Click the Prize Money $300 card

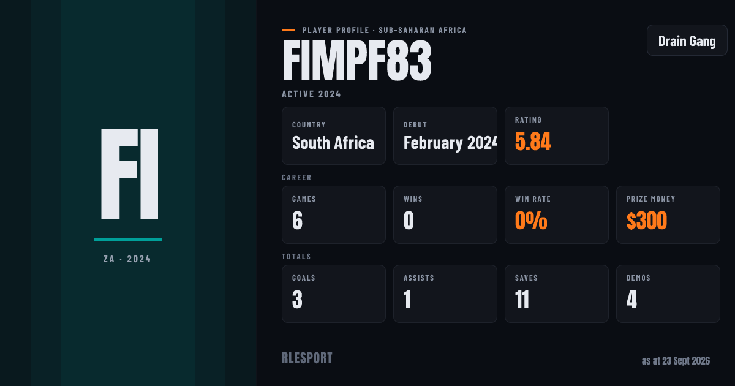[668, 214]
